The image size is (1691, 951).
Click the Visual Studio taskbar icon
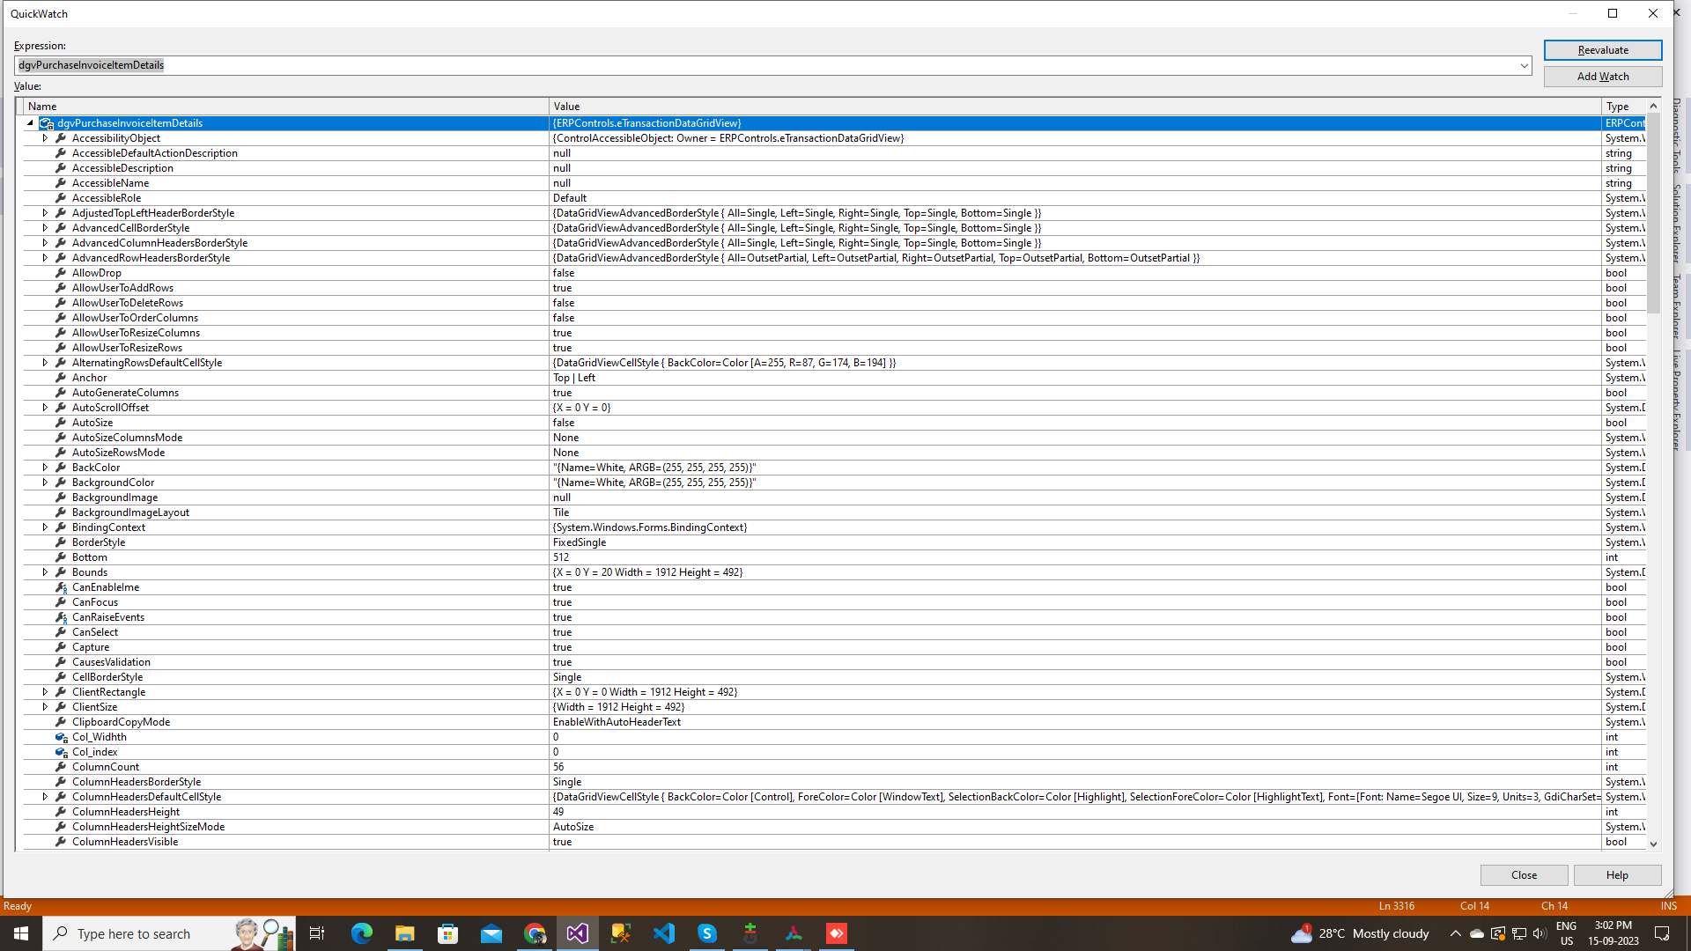click(x=577, y=933)
